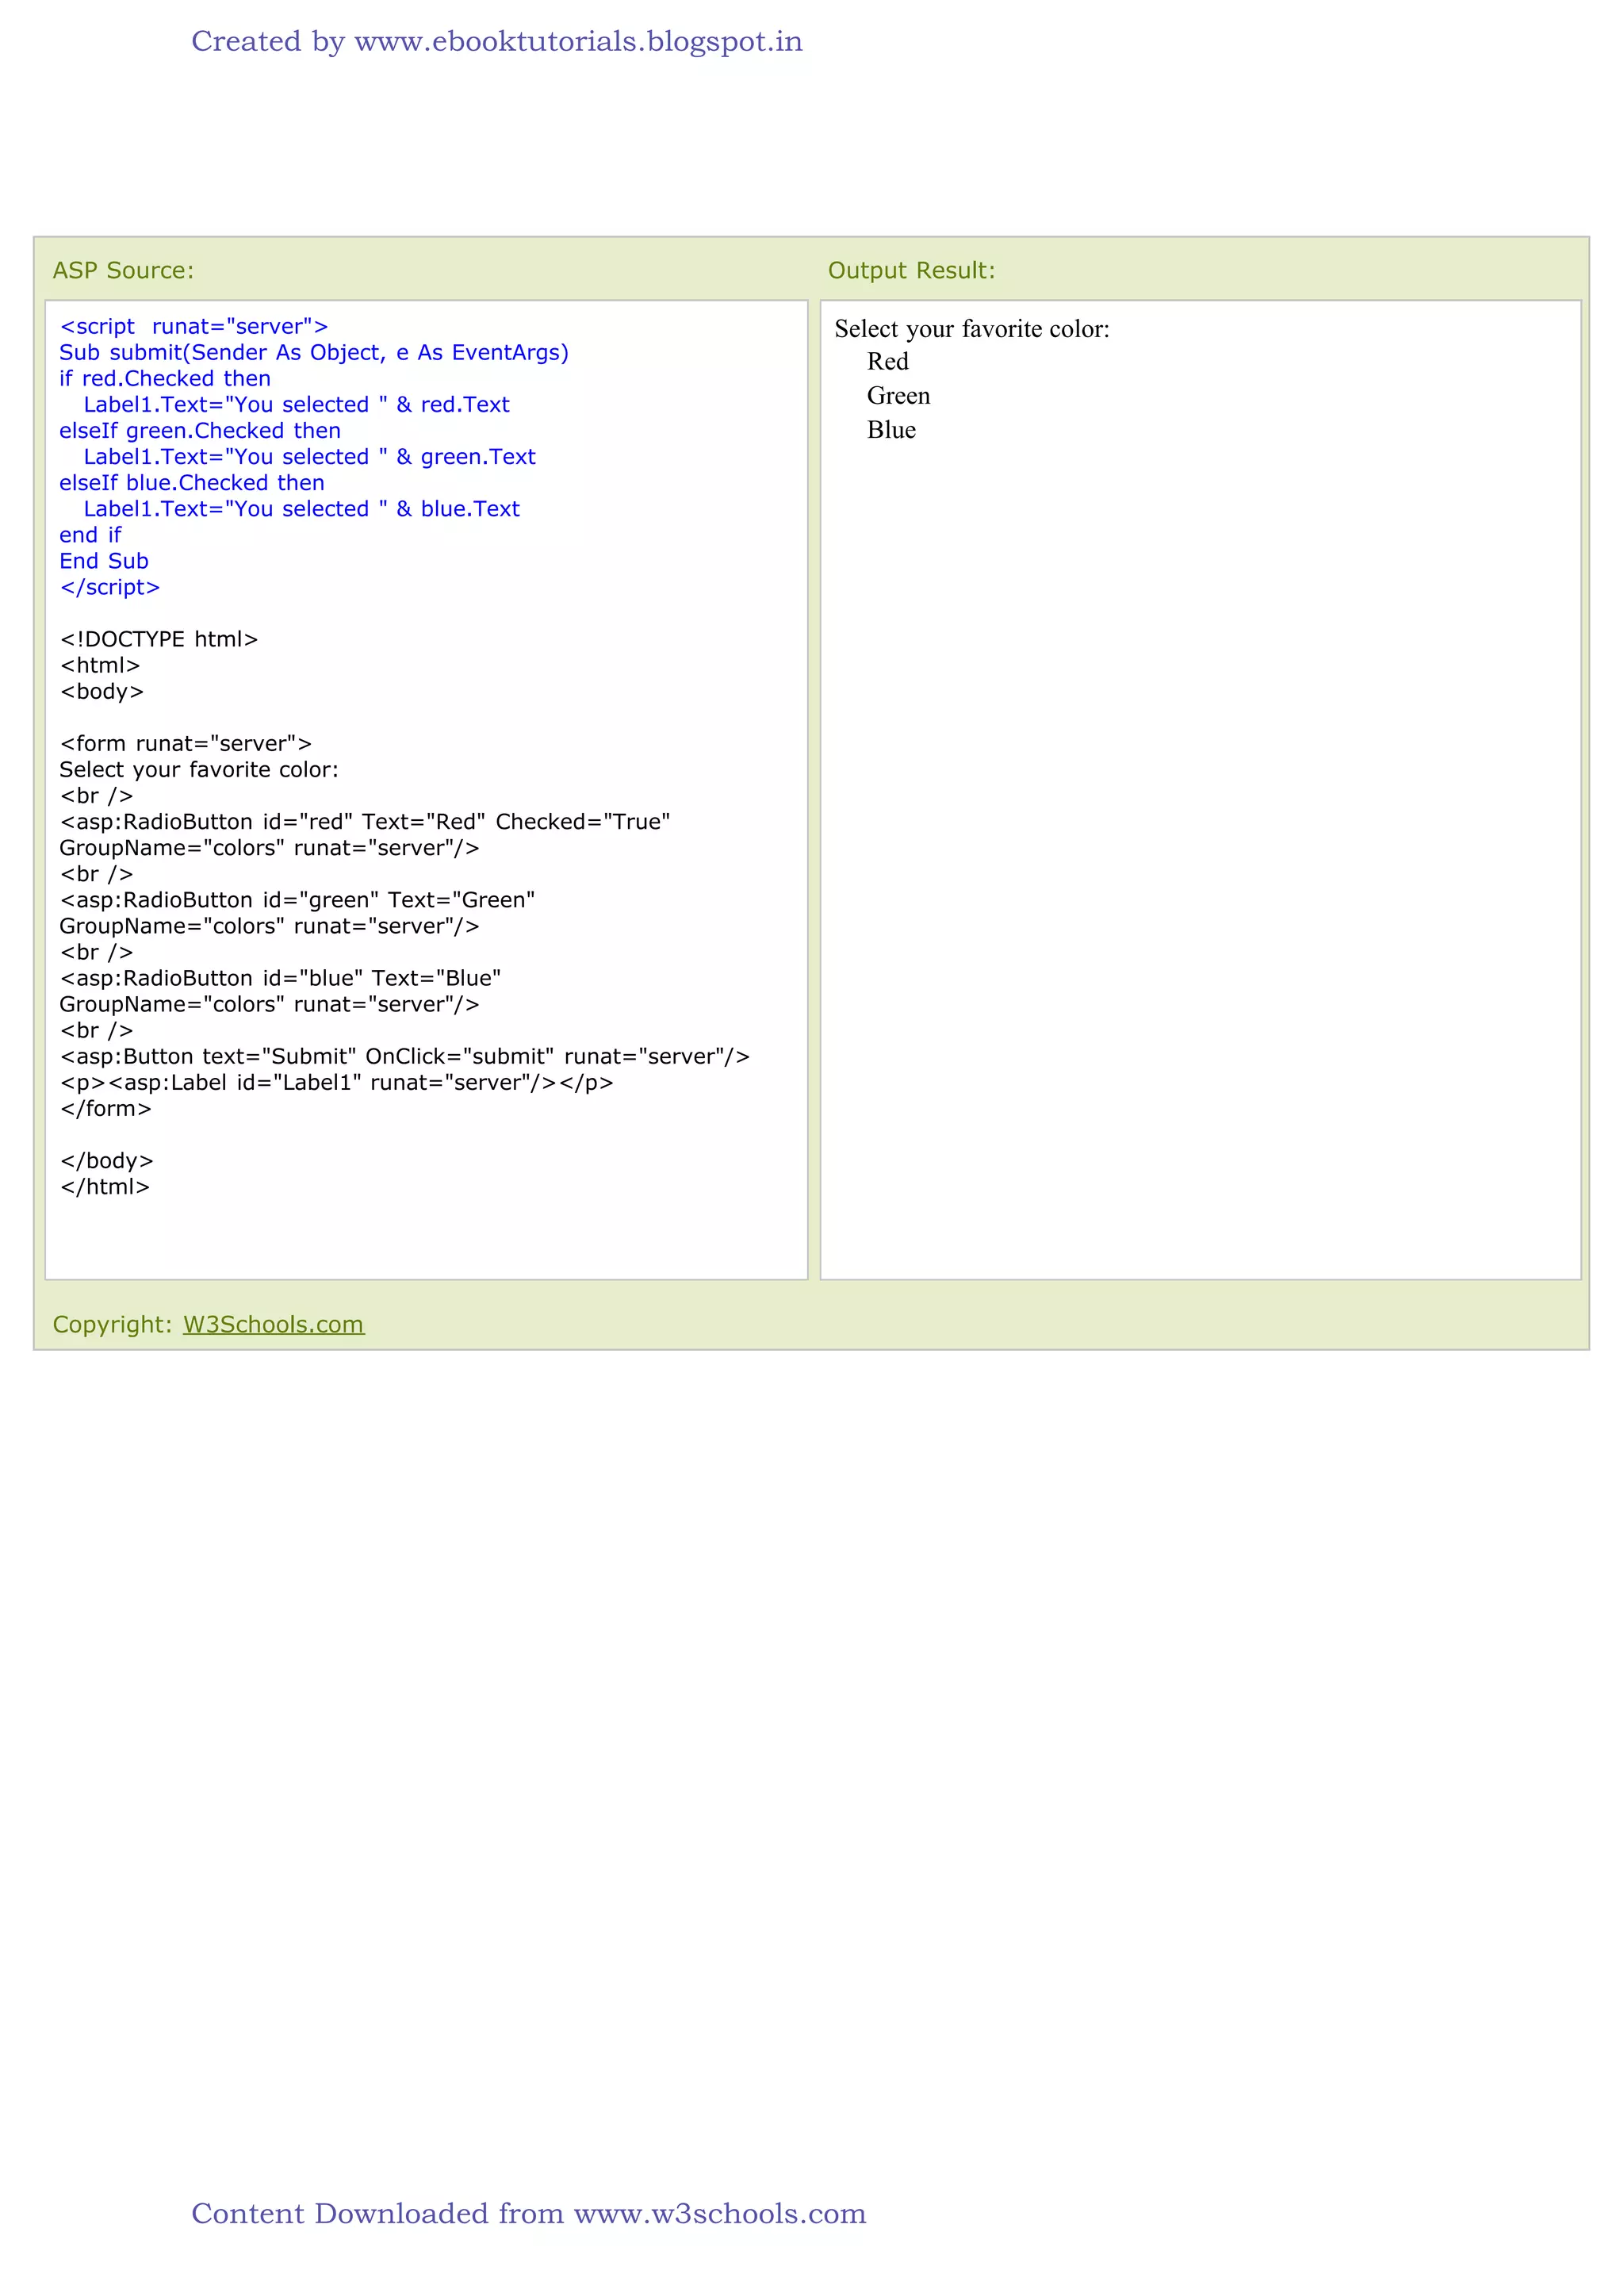Click the 'Output Result:' heading
The image size is (1624, 2293).
click(911, 270)
